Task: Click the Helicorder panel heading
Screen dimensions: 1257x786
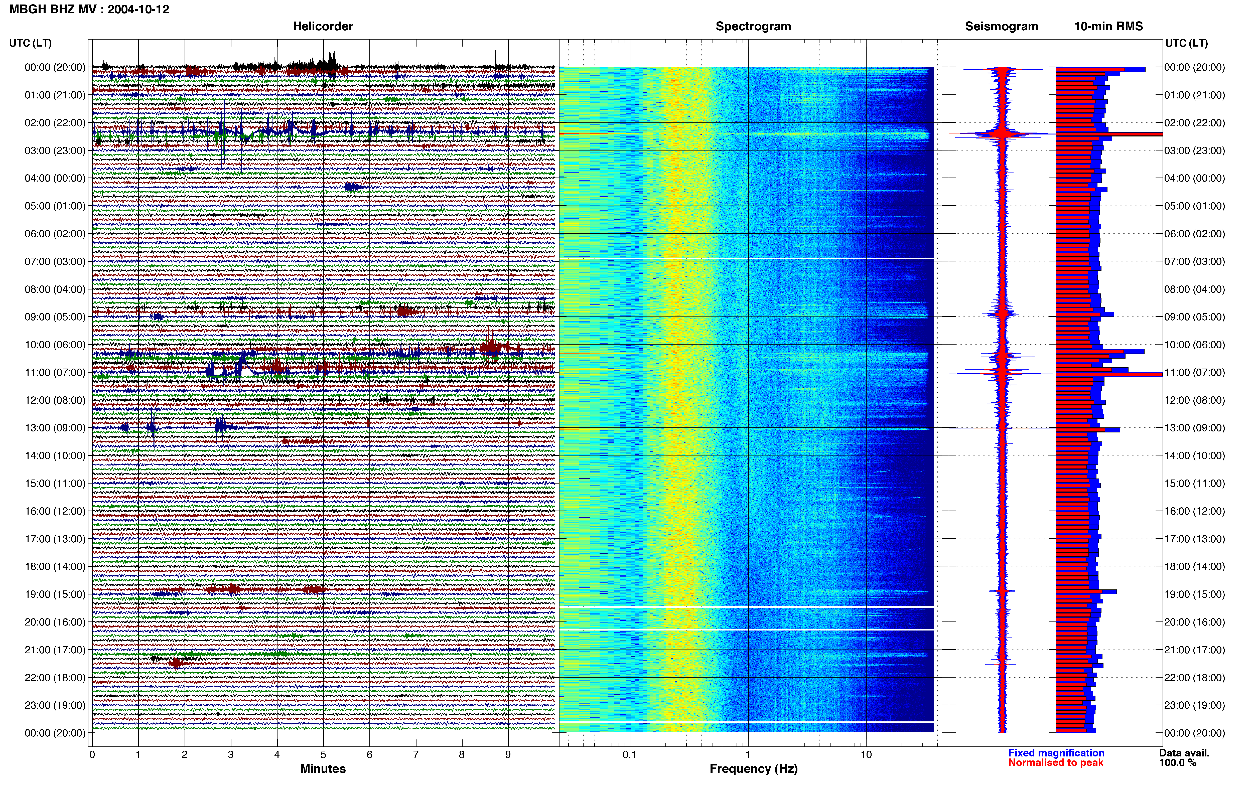Action: pos(323,27)
